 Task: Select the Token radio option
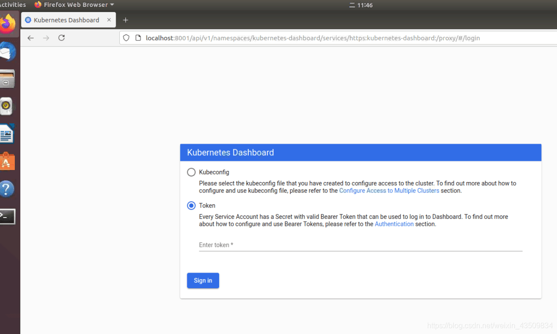(191, 206)
